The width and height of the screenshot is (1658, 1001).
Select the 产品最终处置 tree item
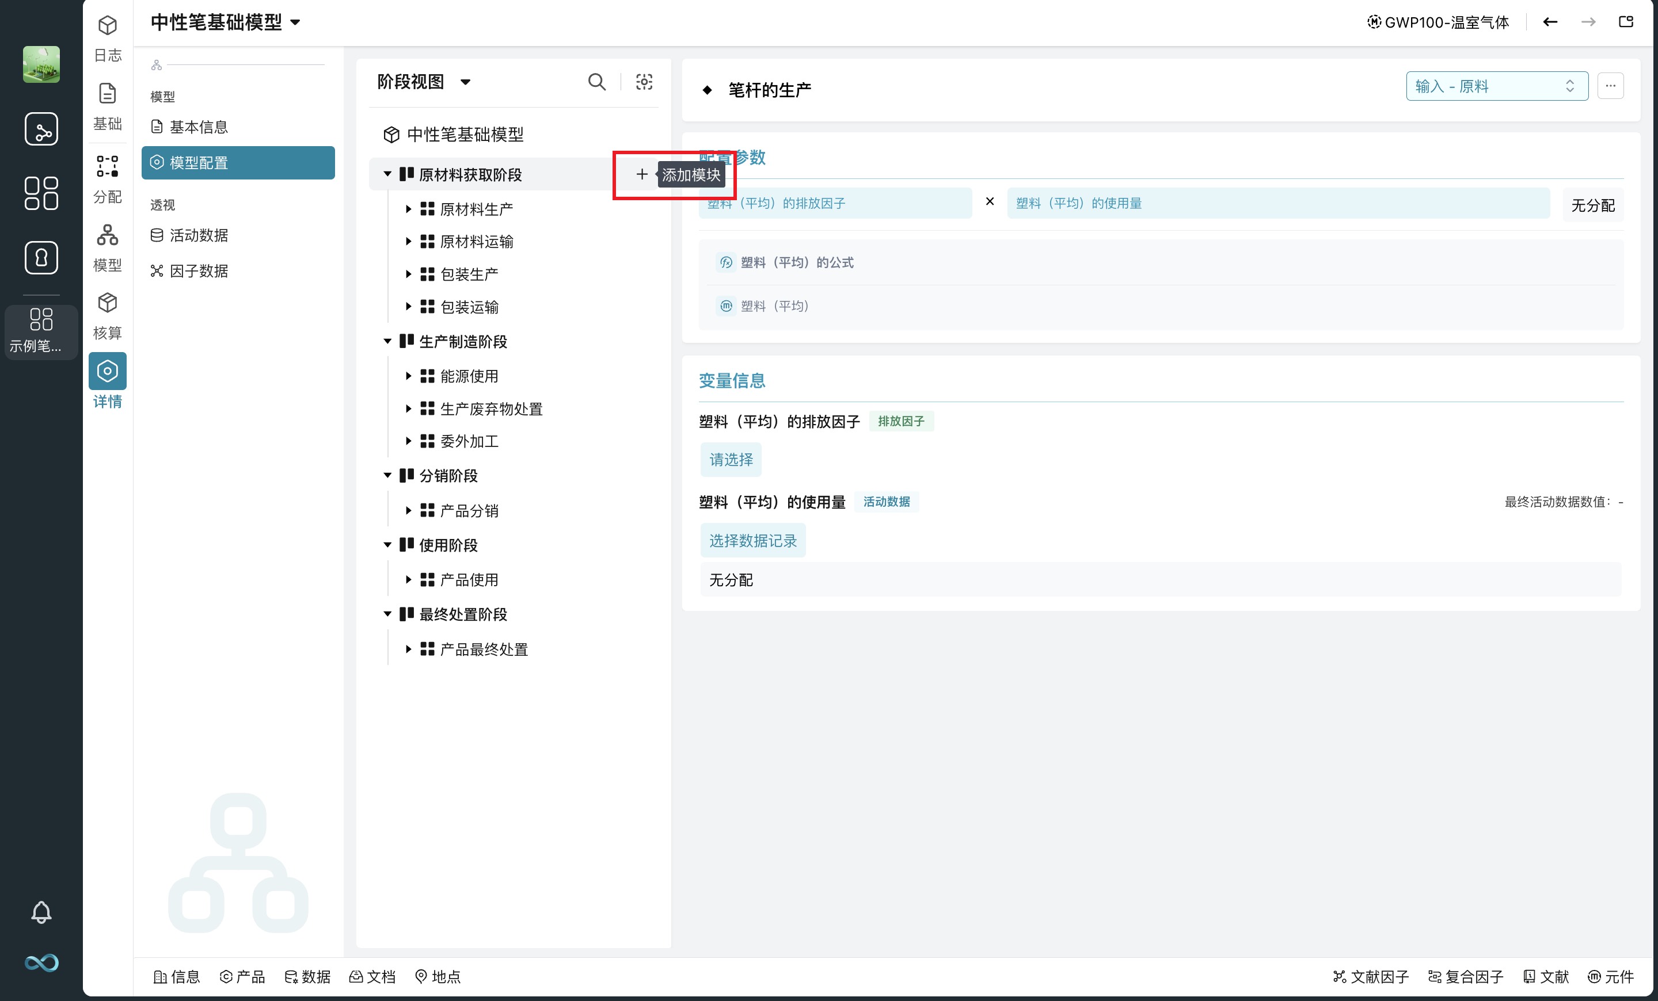click(483, 649)
